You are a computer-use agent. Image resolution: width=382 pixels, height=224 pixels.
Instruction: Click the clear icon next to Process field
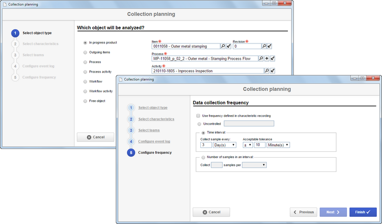click(x=273, y=58)
